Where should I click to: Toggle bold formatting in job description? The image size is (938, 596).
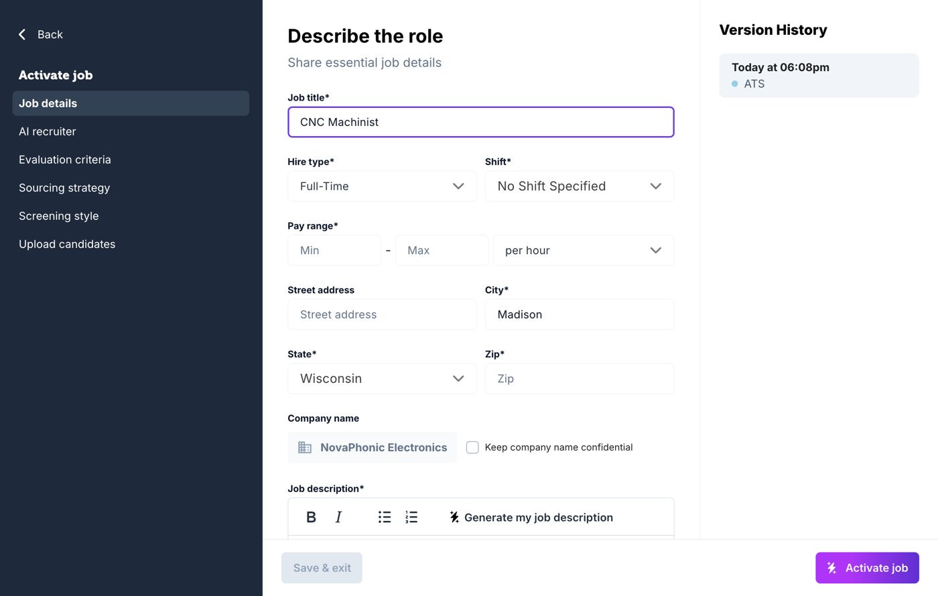[311, 517]
